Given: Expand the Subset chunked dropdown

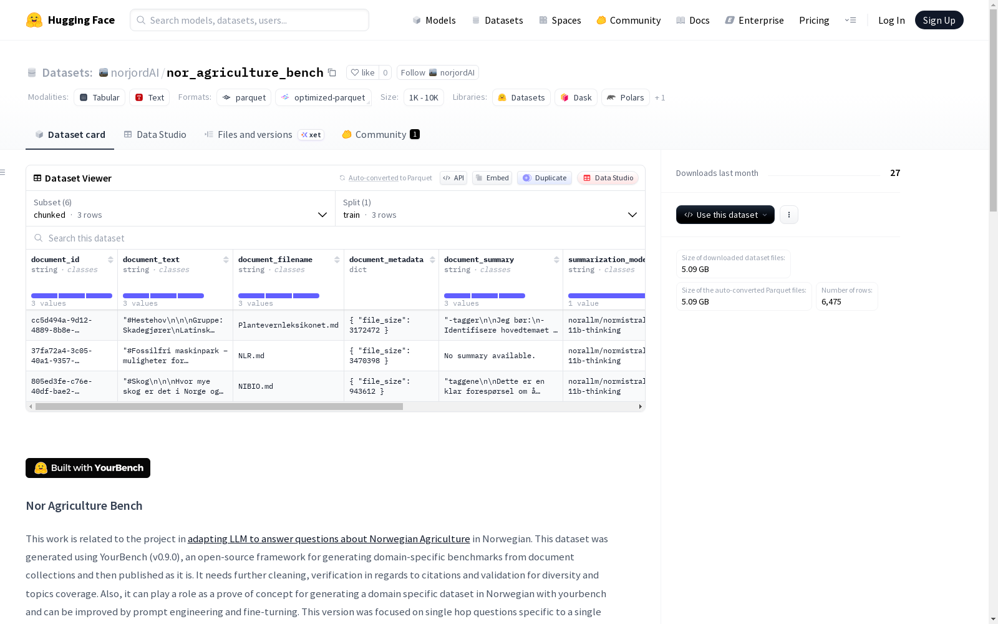Looking at the screenshot, I should (181, 208).
